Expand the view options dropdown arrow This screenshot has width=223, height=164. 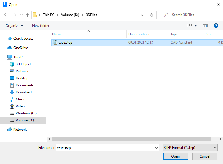pos(195,26)
